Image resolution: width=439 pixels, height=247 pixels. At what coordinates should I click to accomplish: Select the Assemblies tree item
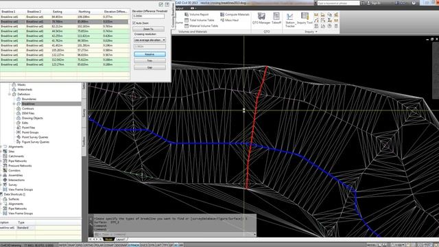16,176
